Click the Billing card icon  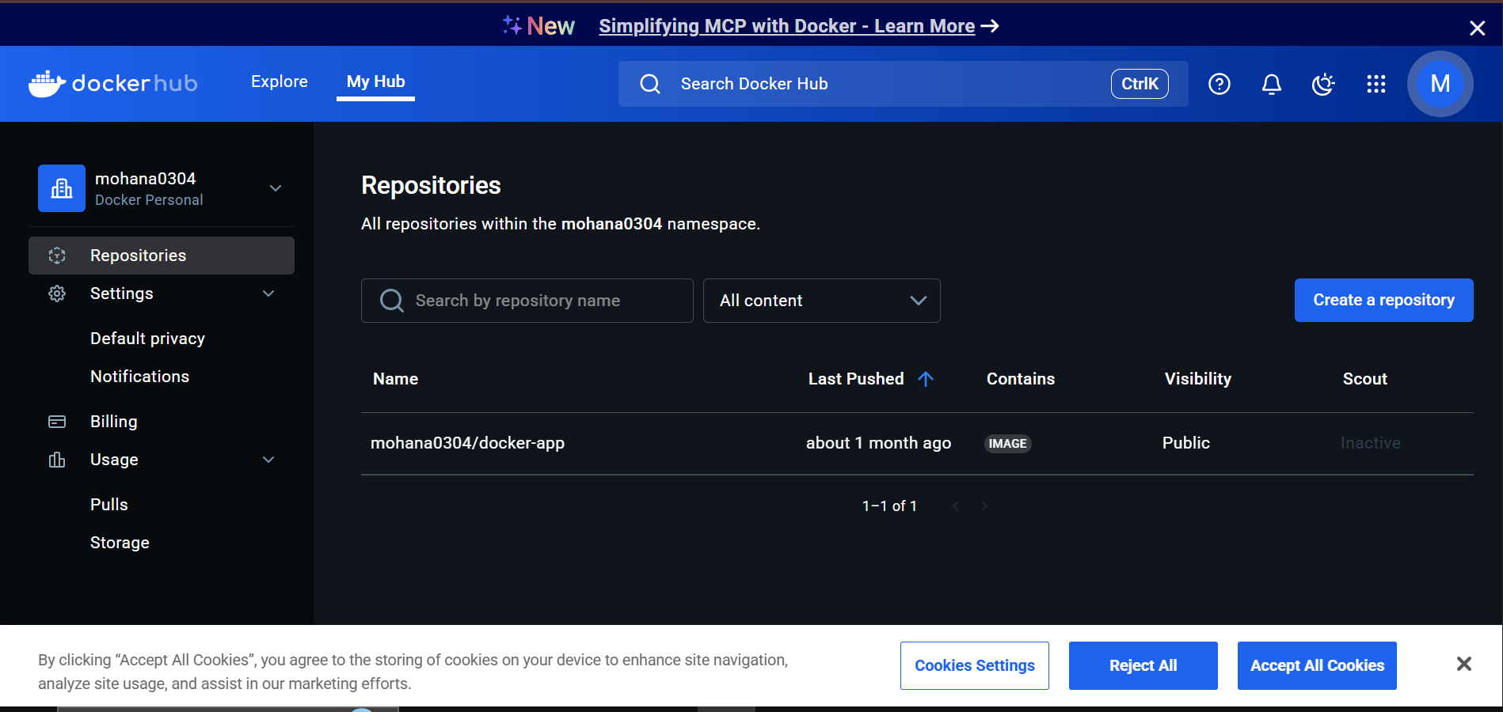pos(57,422)
